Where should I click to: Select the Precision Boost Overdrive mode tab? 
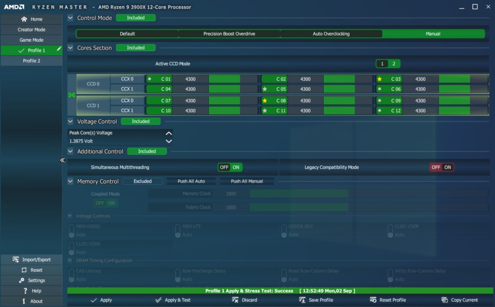(x=229, y=34)
